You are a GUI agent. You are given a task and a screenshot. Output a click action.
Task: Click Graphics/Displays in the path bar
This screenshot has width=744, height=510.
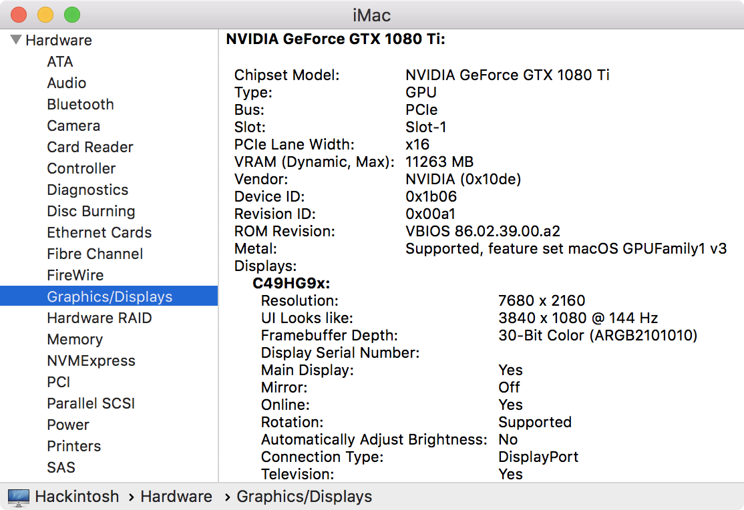[305, 497]
